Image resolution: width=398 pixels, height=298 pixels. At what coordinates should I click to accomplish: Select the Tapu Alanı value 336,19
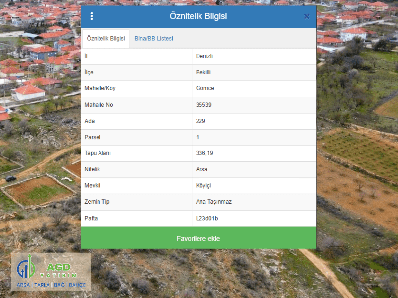pos(205,153)
